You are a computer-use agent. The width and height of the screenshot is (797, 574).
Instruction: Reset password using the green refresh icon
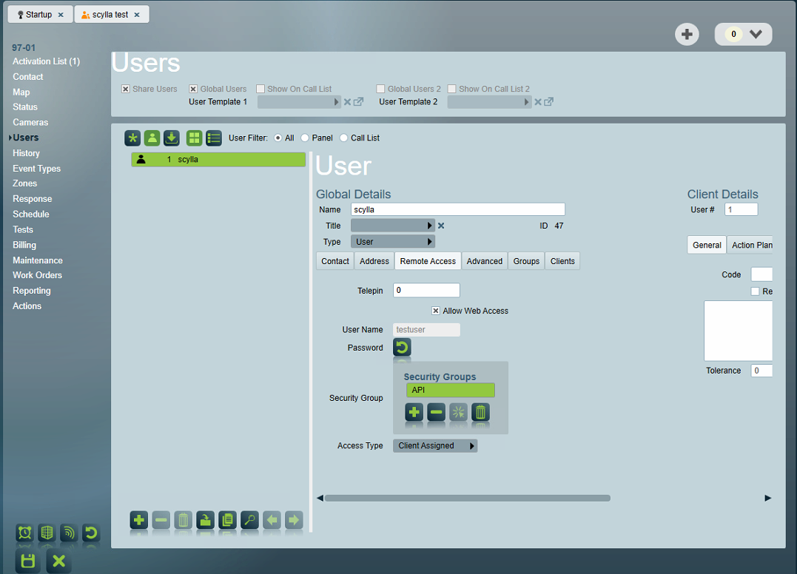402,348
